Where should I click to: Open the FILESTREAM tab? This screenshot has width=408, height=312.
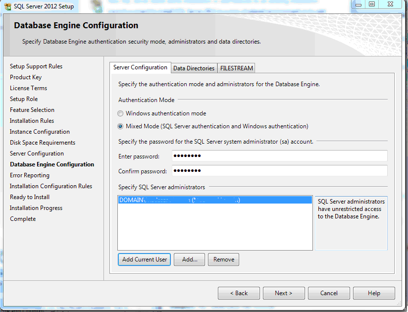click(236, 68)
